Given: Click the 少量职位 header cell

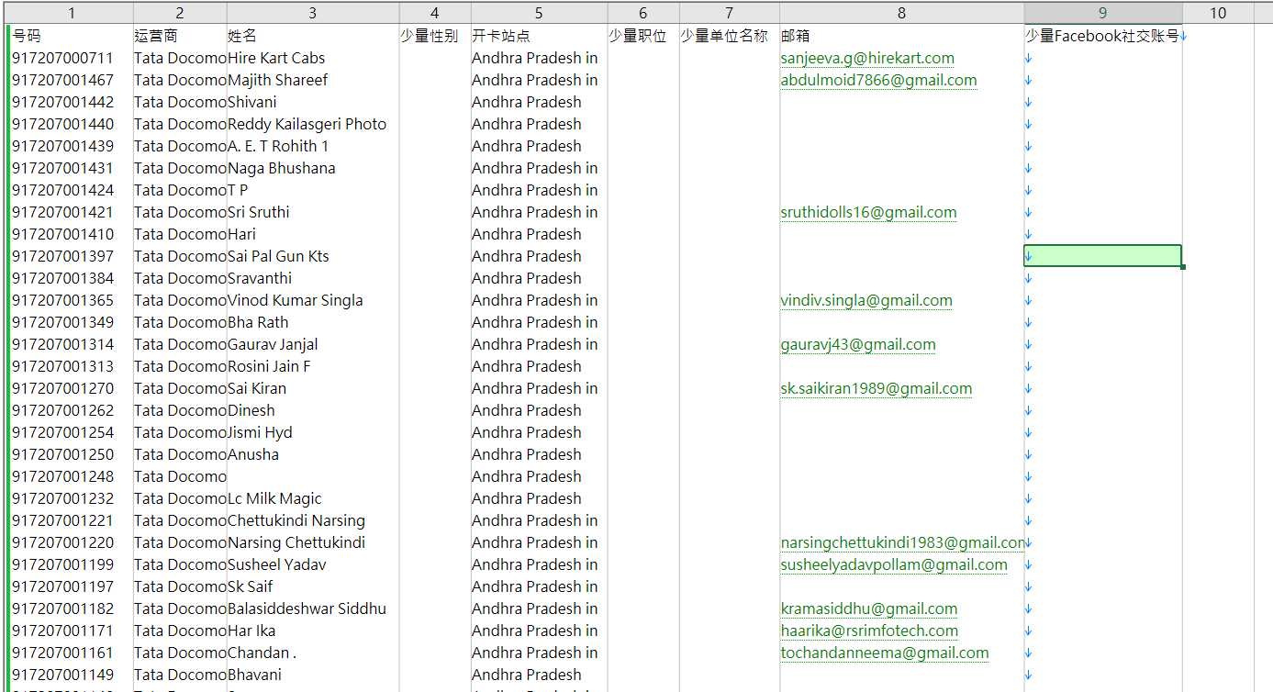Looking at the screenshot, I should [x=642, y=36].
